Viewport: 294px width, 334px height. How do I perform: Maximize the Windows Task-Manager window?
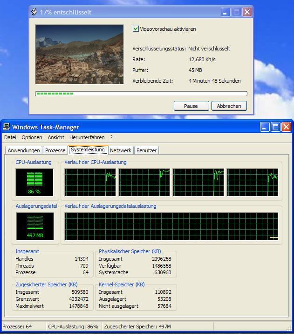click(275, 127)
